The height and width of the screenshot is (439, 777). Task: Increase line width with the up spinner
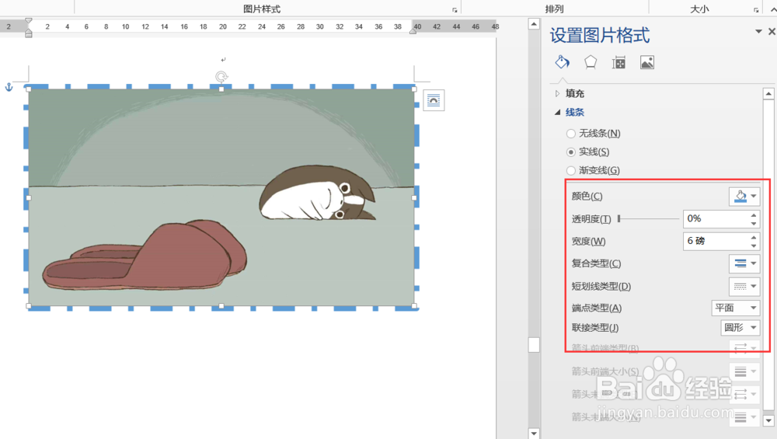(754, 237)
